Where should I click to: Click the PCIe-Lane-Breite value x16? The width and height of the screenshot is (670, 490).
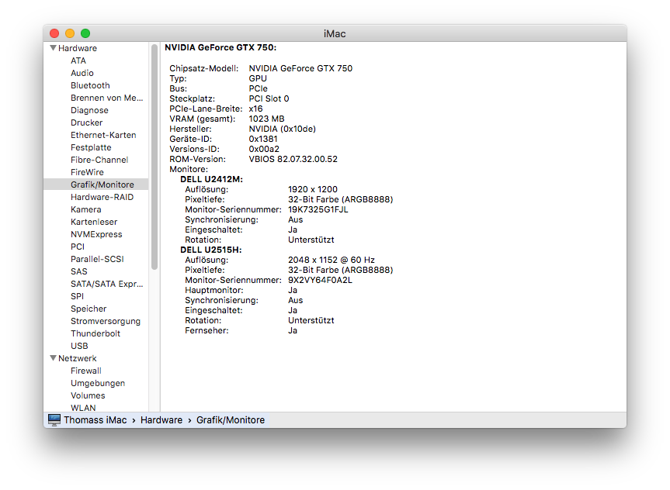click(x=255, y=109)
